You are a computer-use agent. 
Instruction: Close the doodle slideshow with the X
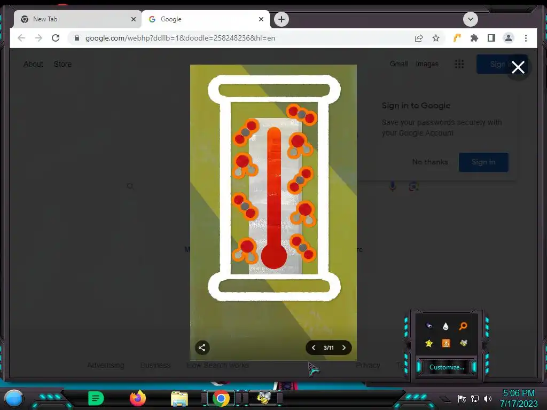(x=518, y=67)
